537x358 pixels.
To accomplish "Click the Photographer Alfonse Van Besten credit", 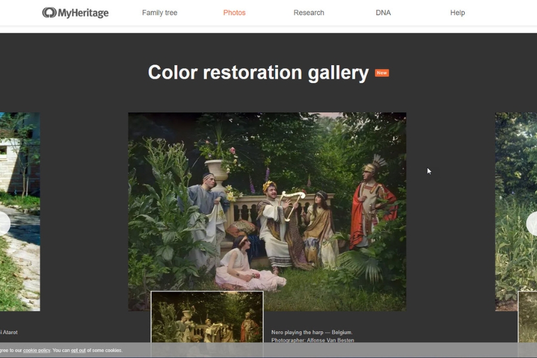I will click(x=312, y=340).
